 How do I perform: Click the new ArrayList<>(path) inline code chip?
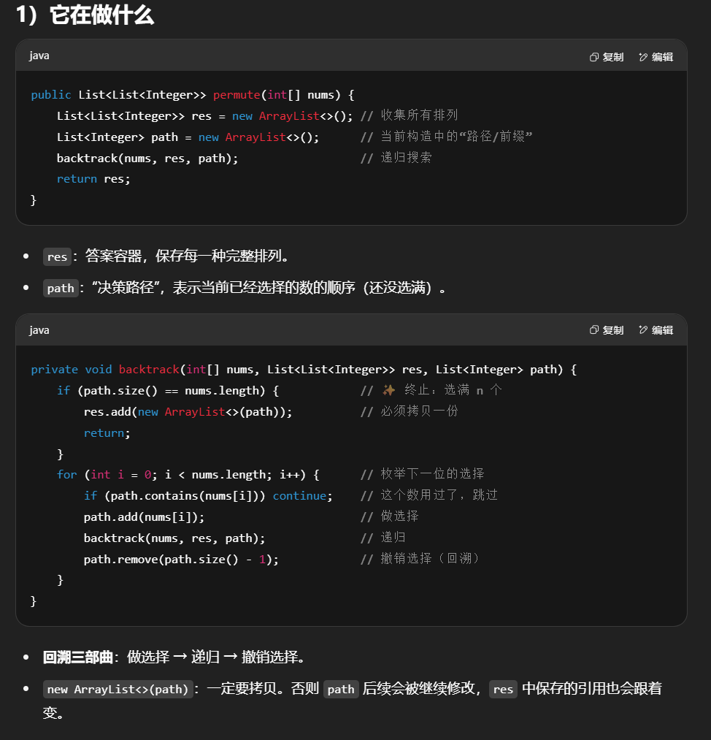[118, 689]
